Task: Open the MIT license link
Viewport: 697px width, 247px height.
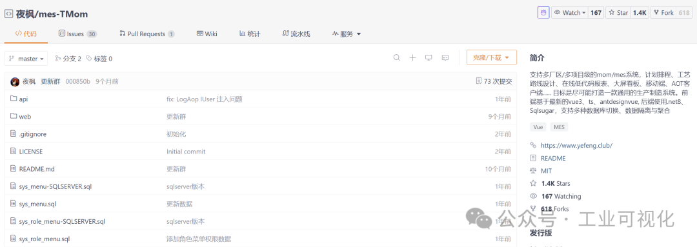Action: coord(546,171)
